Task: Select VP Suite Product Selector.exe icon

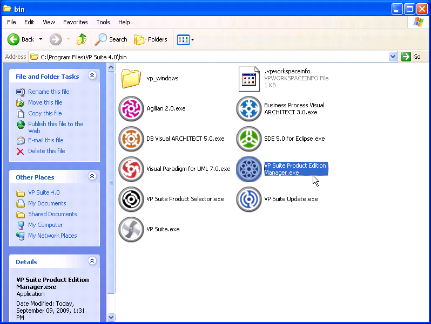Action: click(131, 199)
